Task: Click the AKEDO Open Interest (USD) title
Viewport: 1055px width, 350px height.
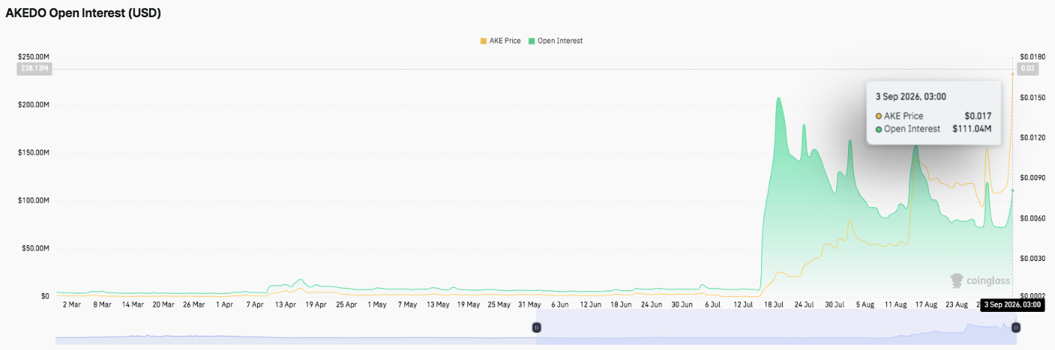Action: 83,13
